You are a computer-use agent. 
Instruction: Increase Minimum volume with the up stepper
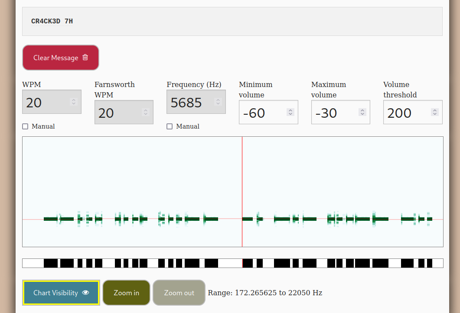[290, 110]
